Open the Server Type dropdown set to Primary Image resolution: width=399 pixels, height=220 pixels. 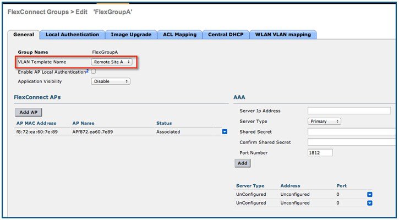pos(324,122)
